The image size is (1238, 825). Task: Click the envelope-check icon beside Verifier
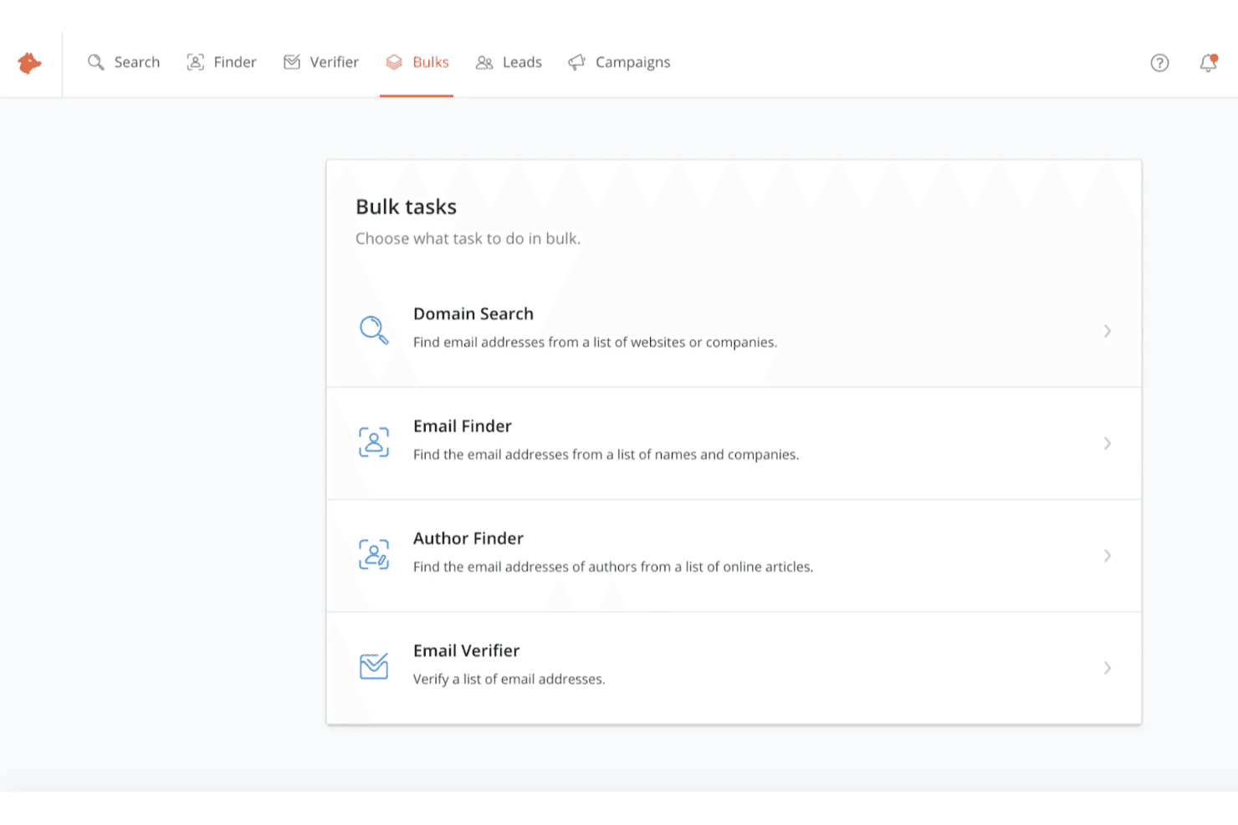pos(292,62)
